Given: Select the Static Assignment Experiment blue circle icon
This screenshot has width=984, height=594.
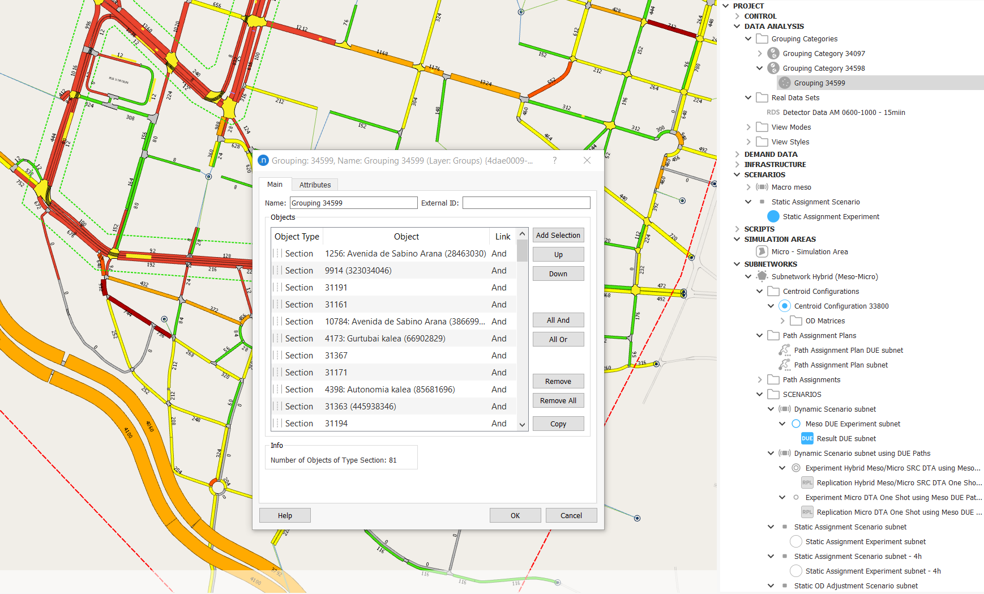Looking at the screenshot, I should [x=773, y=216].
